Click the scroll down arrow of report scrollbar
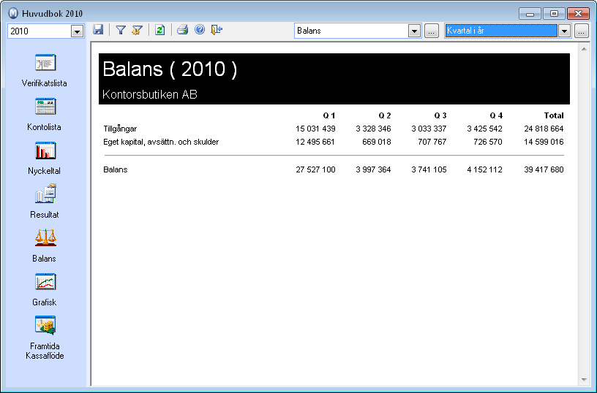The height and width of the screenshot is (393, 597). (x=584, y=380)
